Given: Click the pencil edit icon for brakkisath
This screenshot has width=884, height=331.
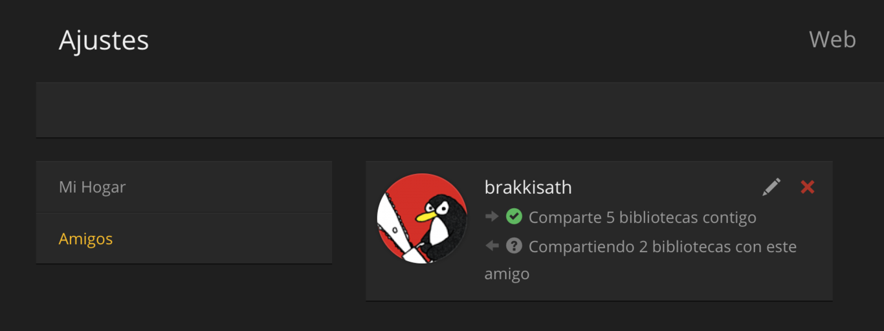Looking at the screenshot, I should click(771, 187).
